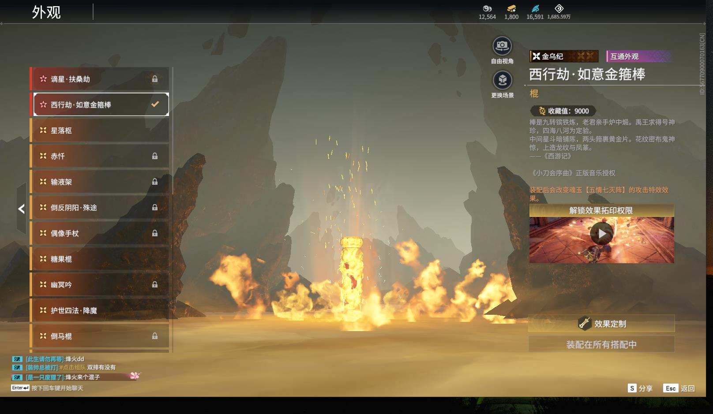The width and height of the screenshot is (713, 414).
Task: Click the crossed icon beside 星落枢
Action: pos(43,130)
